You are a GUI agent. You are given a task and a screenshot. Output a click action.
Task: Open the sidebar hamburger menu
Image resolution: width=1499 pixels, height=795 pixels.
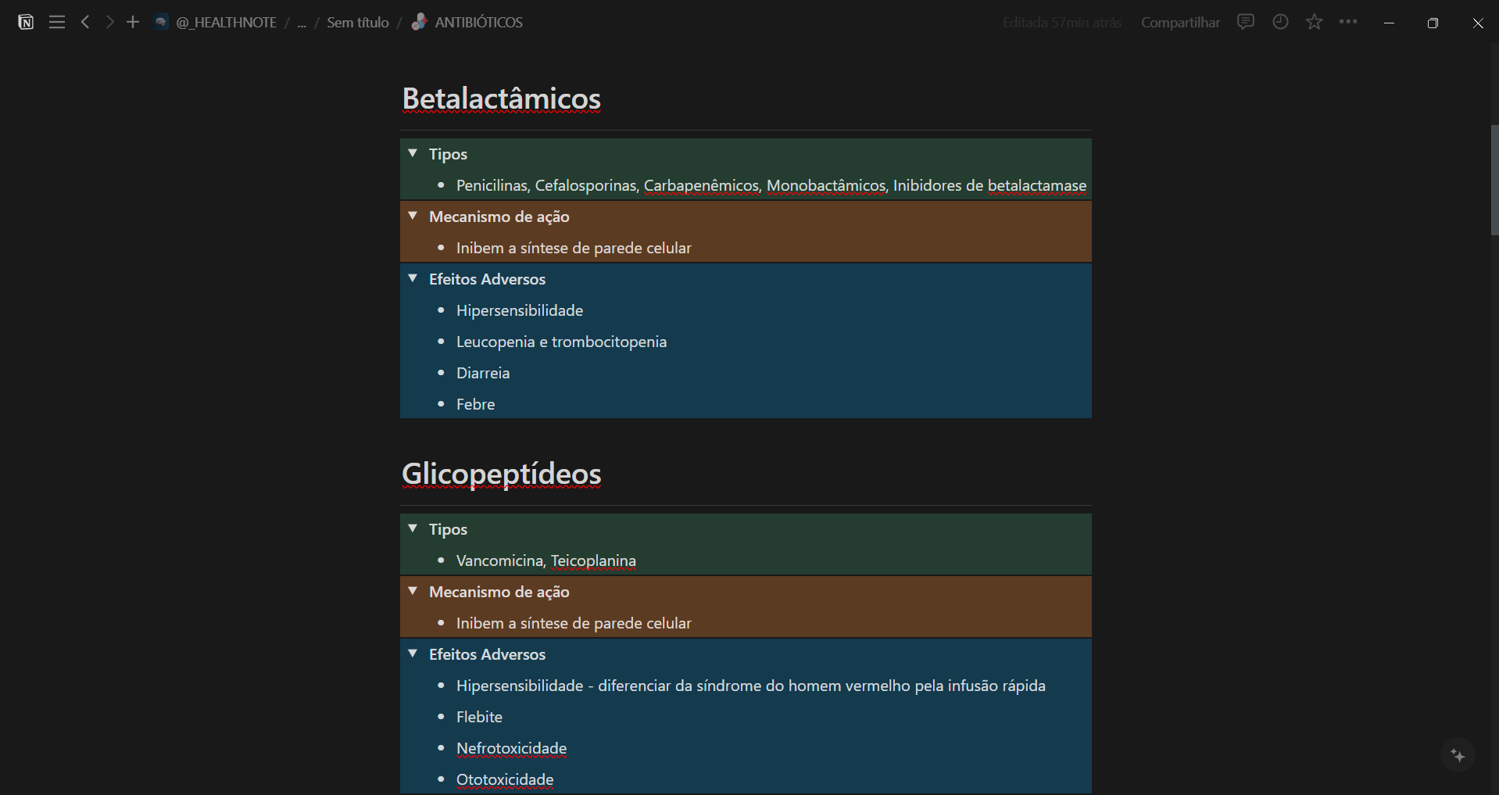click(x=57, y=22)
